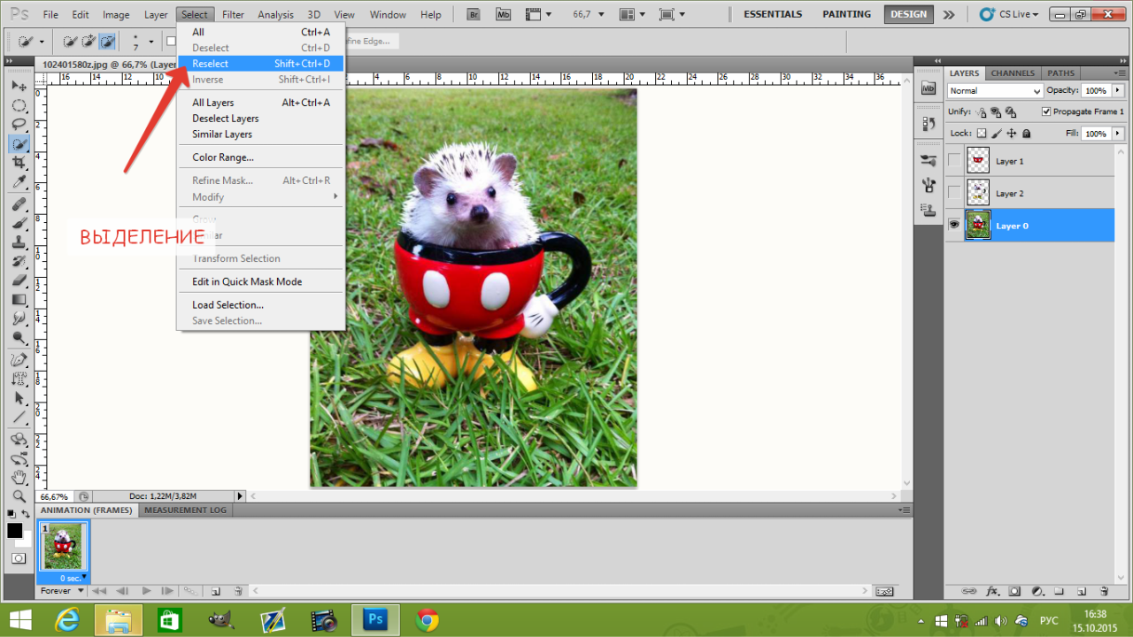
Task: Select the Move tool
Action: coord(19,86)
